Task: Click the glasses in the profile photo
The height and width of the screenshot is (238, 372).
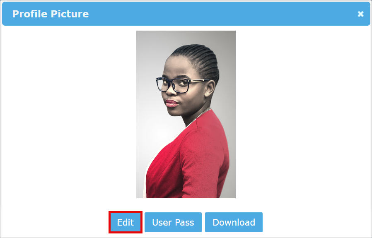Action: coord(180,85)
